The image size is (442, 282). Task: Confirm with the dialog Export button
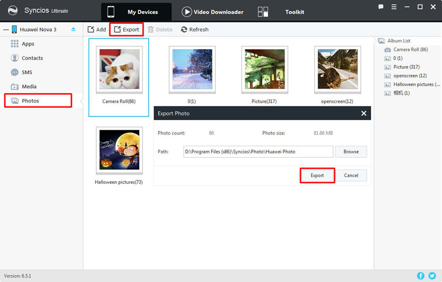tap(317, 175)
